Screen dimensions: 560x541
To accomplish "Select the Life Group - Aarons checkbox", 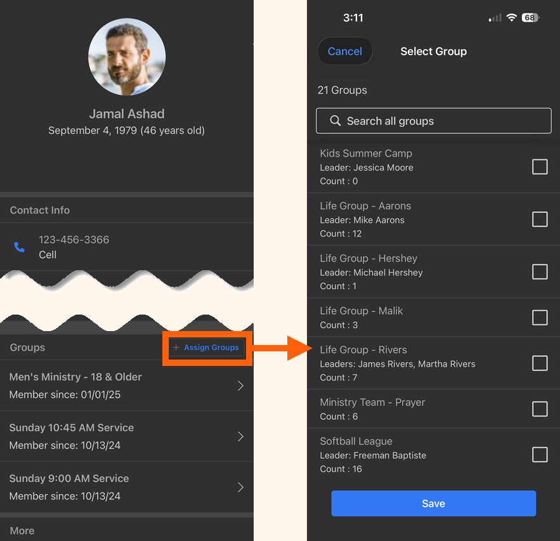I will pyautogui.click(x=540, y=219).
